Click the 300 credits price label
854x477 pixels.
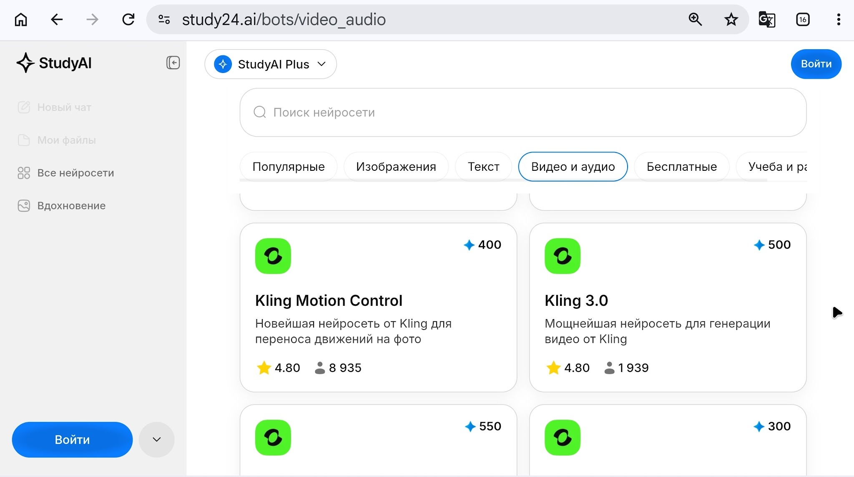[x=772, y=426]
